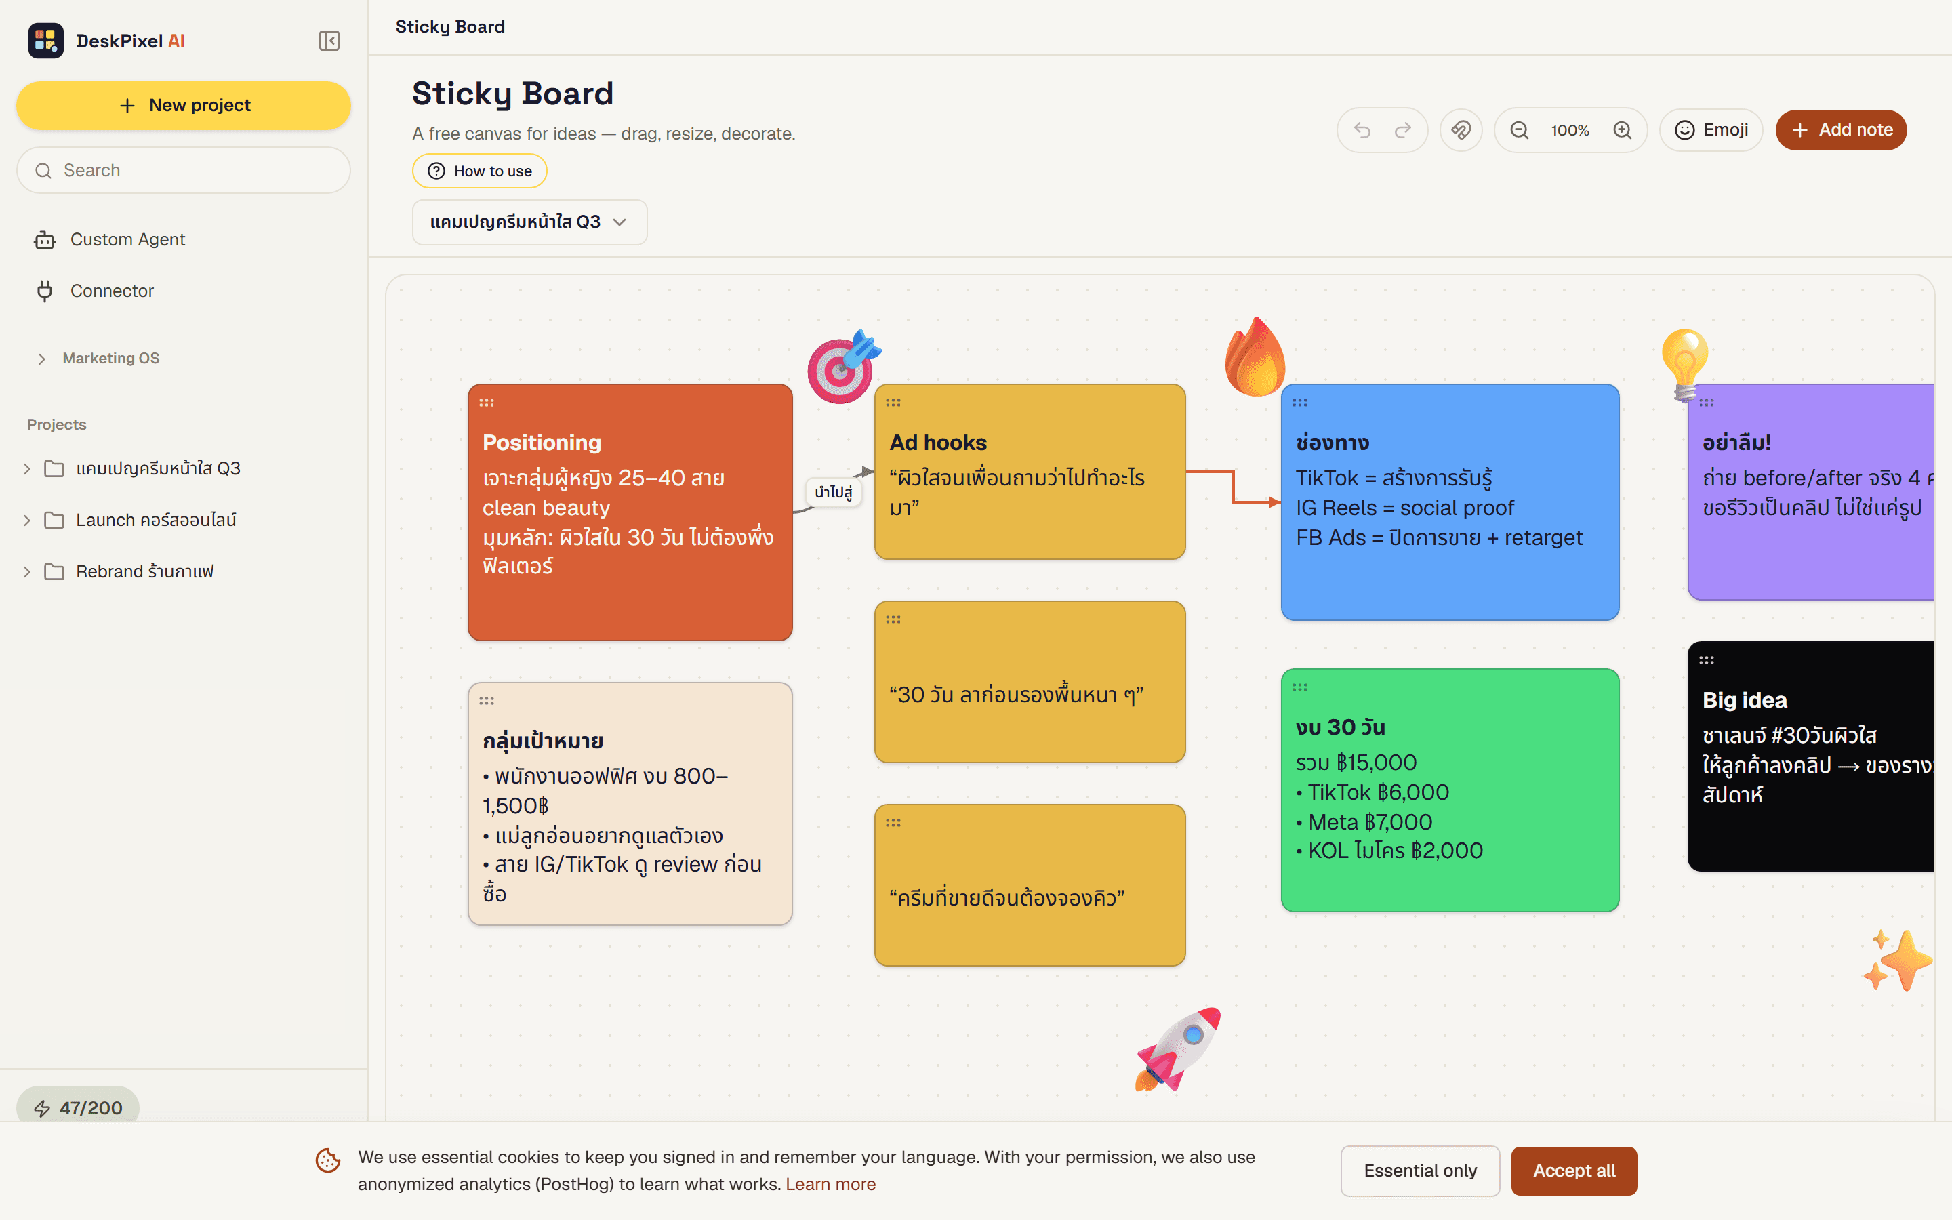Click the TikTok ฿6,000 line

(1372, 792)
